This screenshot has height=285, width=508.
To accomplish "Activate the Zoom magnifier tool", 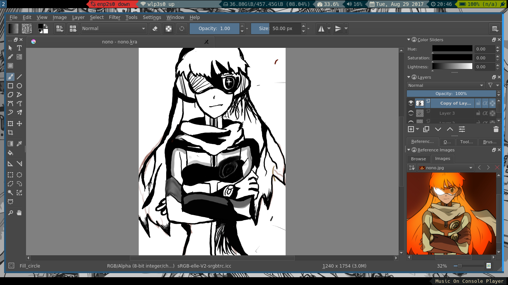I will coord(10,213).
